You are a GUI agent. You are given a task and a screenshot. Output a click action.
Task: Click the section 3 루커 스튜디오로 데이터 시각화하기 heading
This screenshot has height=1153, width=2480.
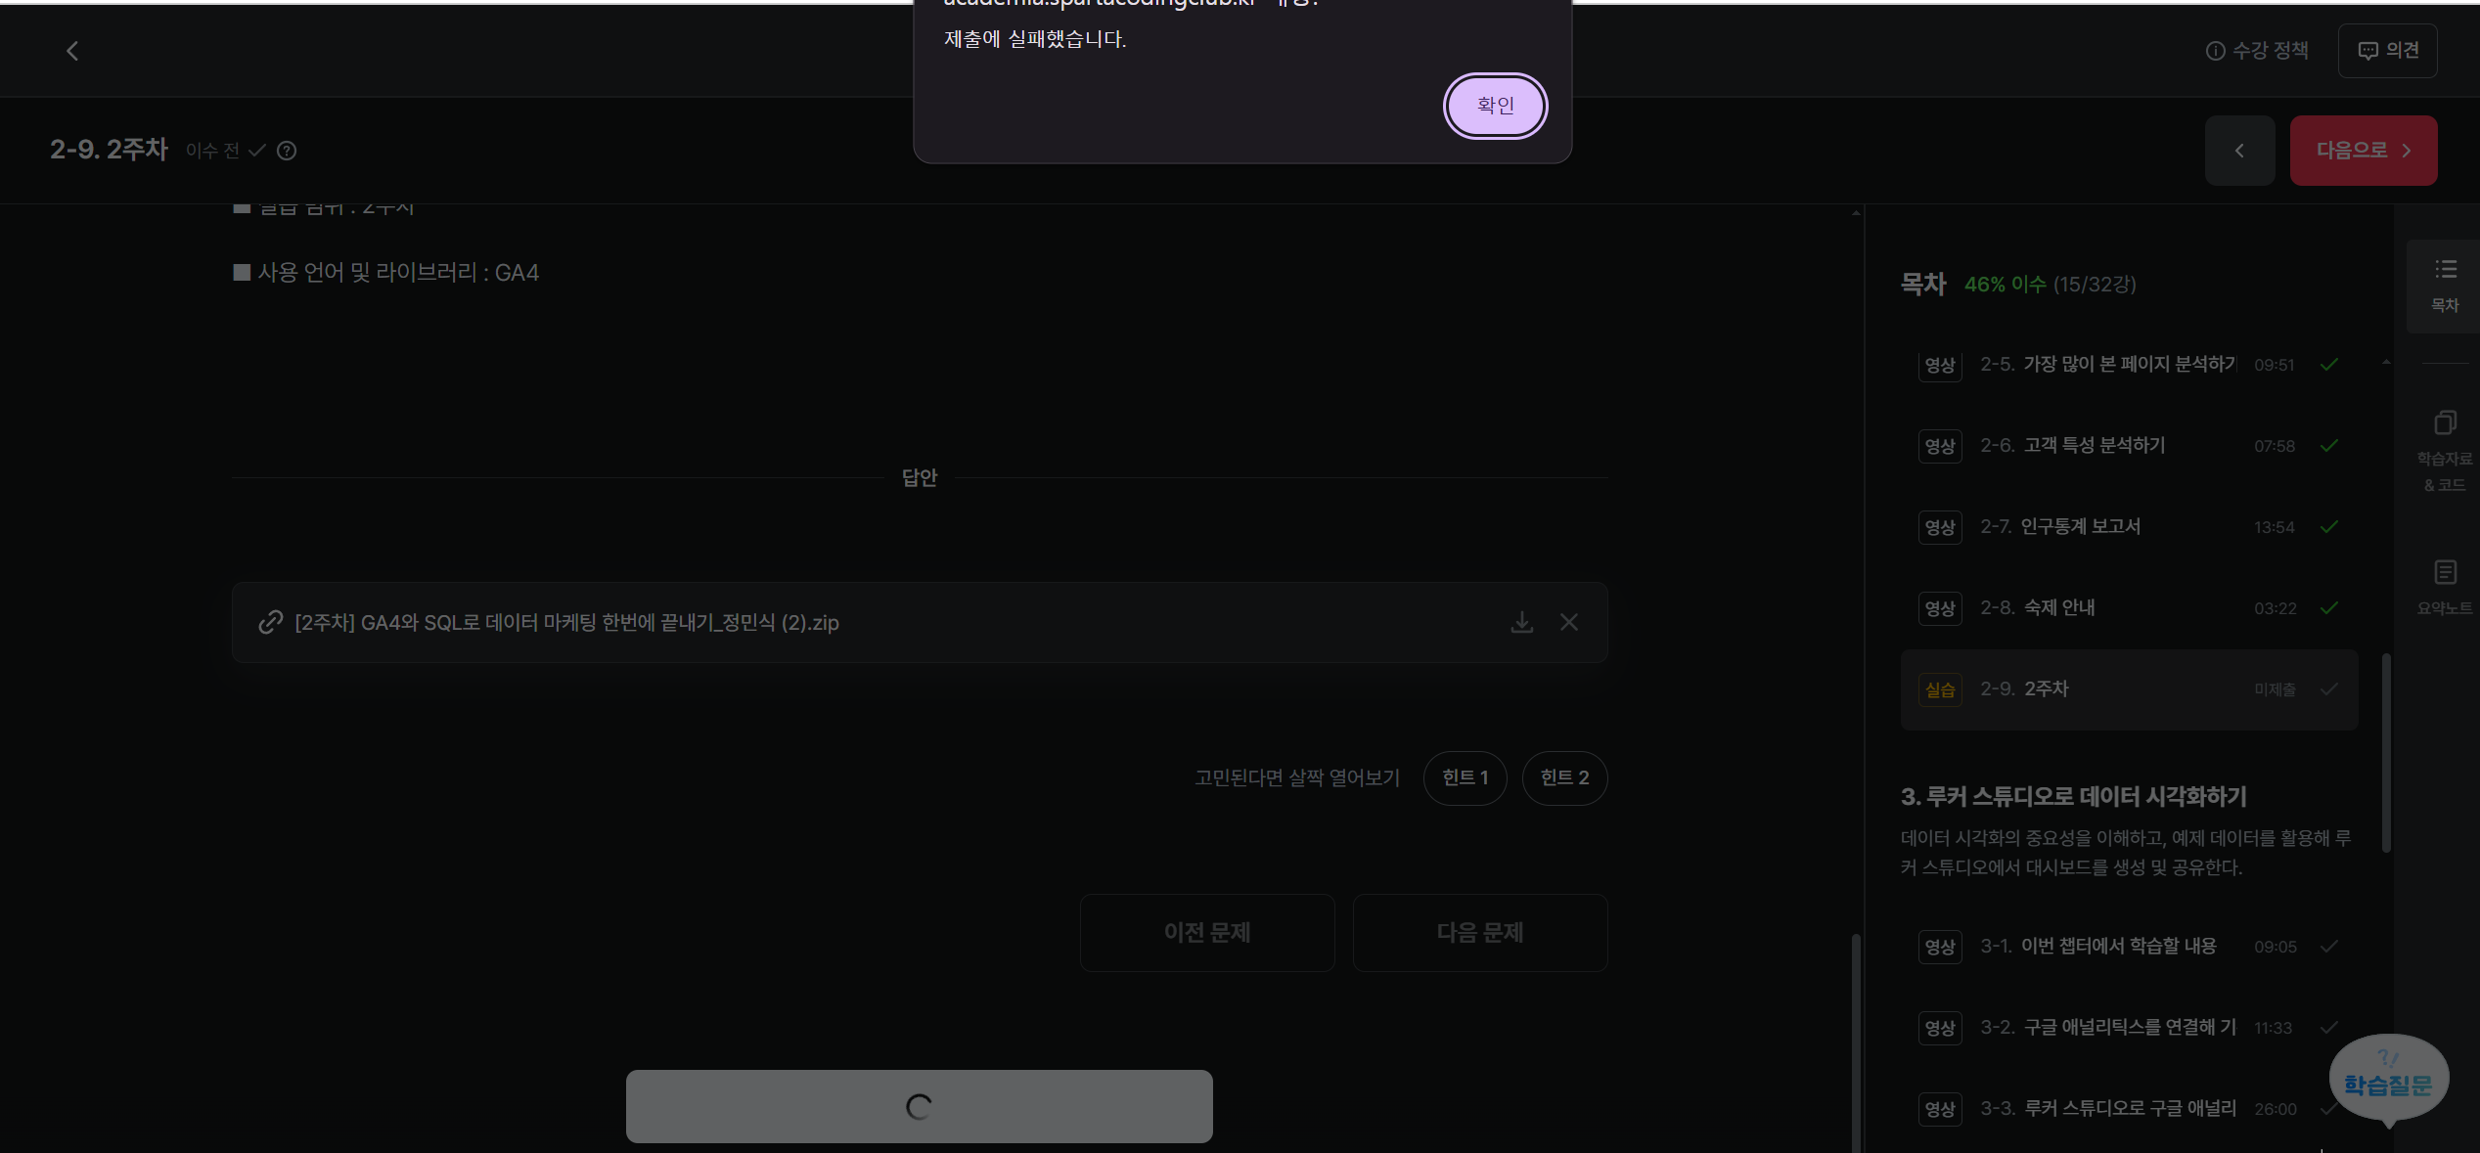[x=2073, y=797]
